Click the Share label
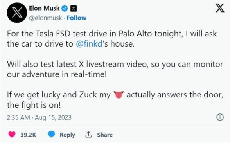Viewport: 230px width, 144px height. pos(105,135)
